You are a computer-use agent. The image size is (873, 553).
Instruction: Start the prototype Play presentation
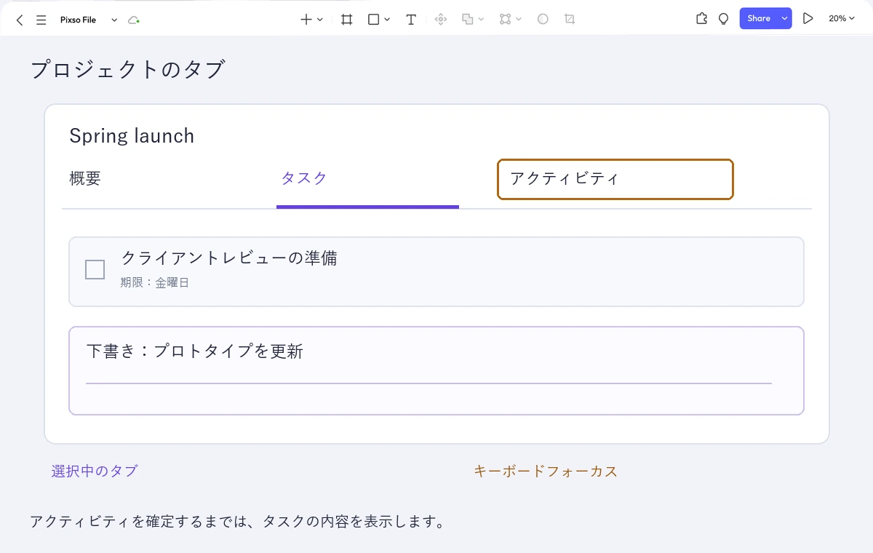808,19
